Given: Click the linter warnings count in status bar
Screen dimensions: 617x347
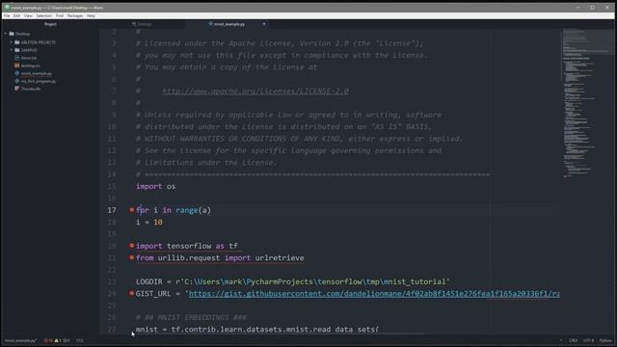Looking at the screenshot, I should point(58,340).
